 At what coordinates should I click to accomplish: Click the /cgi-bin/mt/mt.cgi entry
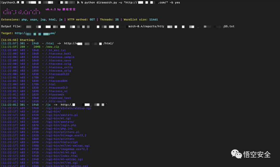click(x=61, y=152)
